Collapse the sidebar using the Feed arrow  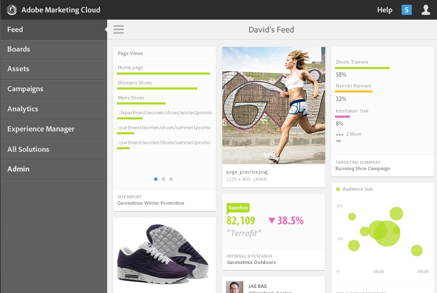coord(105,29)
